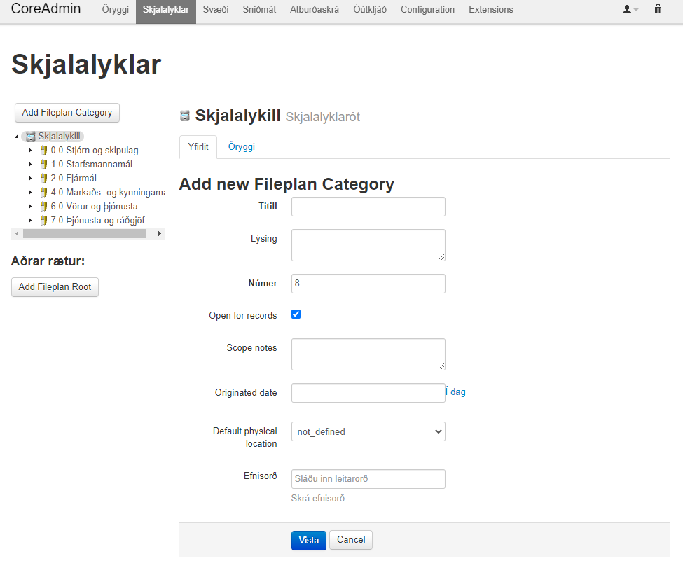Click the user account icon
The image size is (683, 568).
[x=627, y=10]
